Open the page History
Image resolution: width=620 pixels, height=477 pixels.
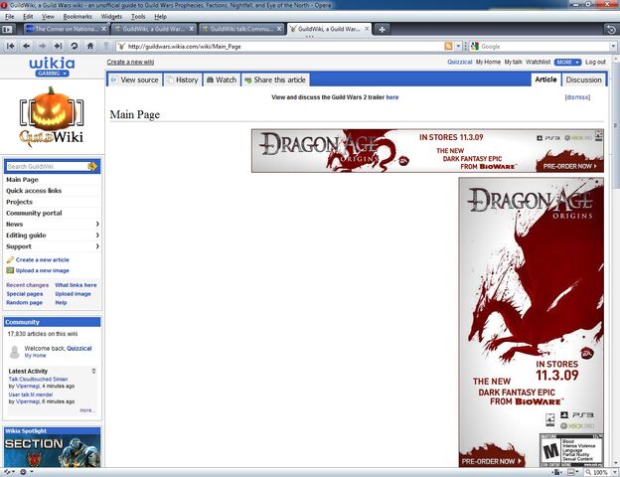183,79
